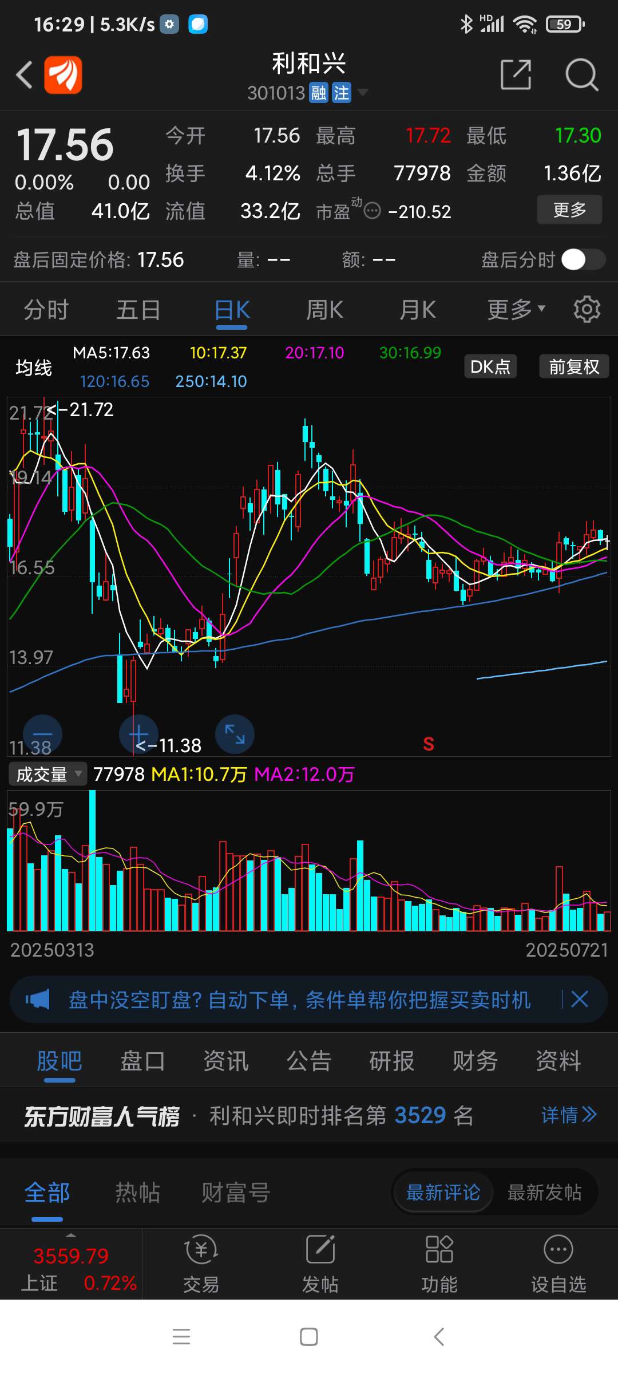Image resolution: width=618 pixels, height=1374 pixels.
Task: Tap Android system back button
Action: tap(439, 1337)
